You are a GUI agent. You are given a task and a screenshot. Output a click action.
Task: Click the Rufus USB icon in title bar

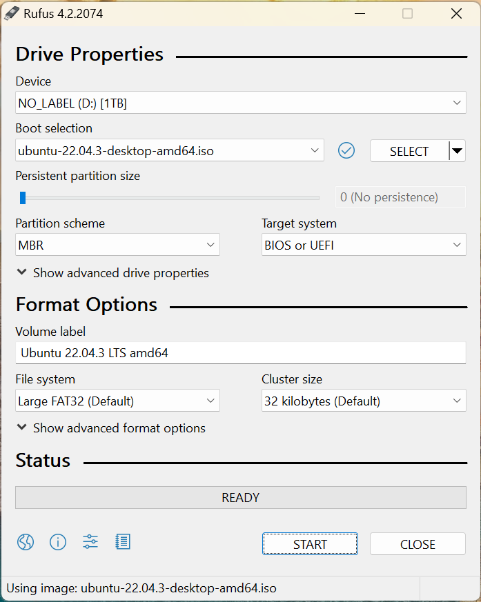[12, 13]
